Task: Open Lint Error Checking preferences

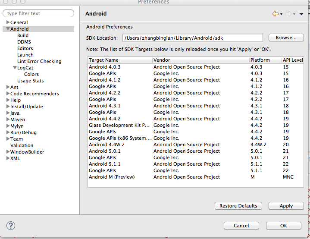Action: (39, 61)
